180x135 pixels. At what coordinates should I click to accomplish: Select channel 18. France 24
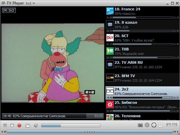point(143,13)
